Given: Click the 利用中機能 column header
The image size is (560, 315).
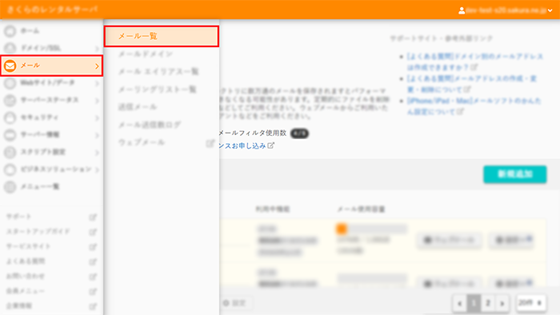Looking at the screenshot, I should 273,209.
